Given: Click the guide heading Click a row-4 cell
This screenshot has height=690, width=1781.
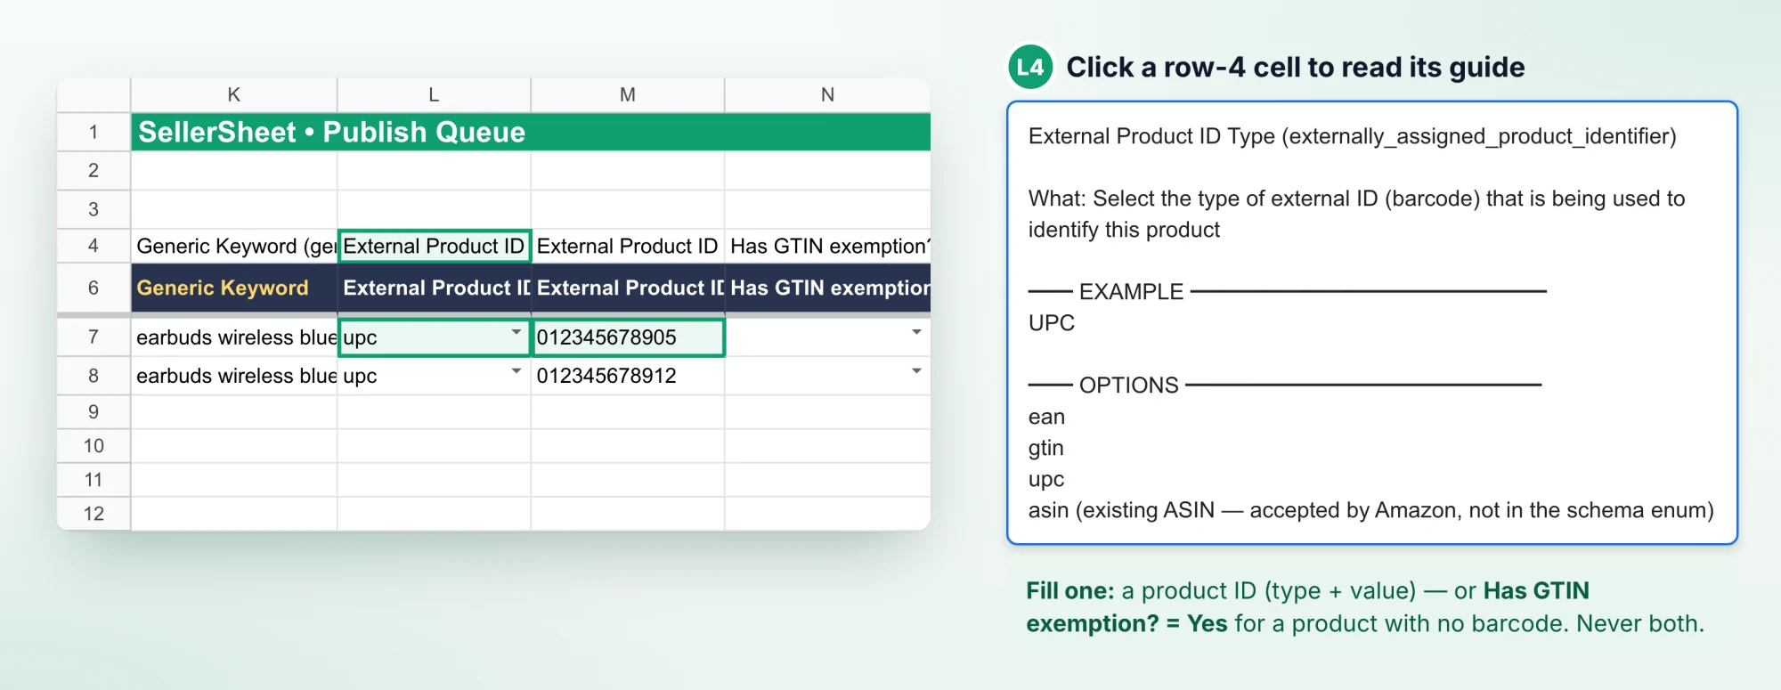Looking at the screenshot, I should pos(1296,67).
